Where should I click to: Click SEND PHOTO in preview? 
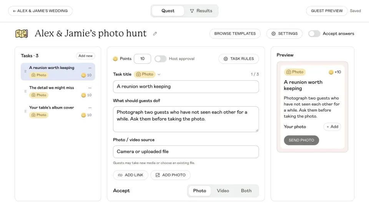tap(301, 140)
